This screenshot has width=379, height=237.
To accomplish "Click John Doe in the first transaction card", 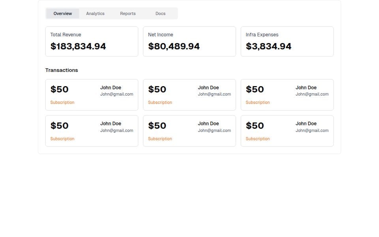I will (111, 87).
